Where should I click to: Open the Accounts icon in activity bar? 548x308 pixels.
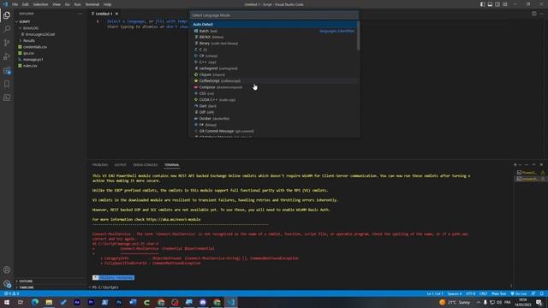[x=7, y=269]
